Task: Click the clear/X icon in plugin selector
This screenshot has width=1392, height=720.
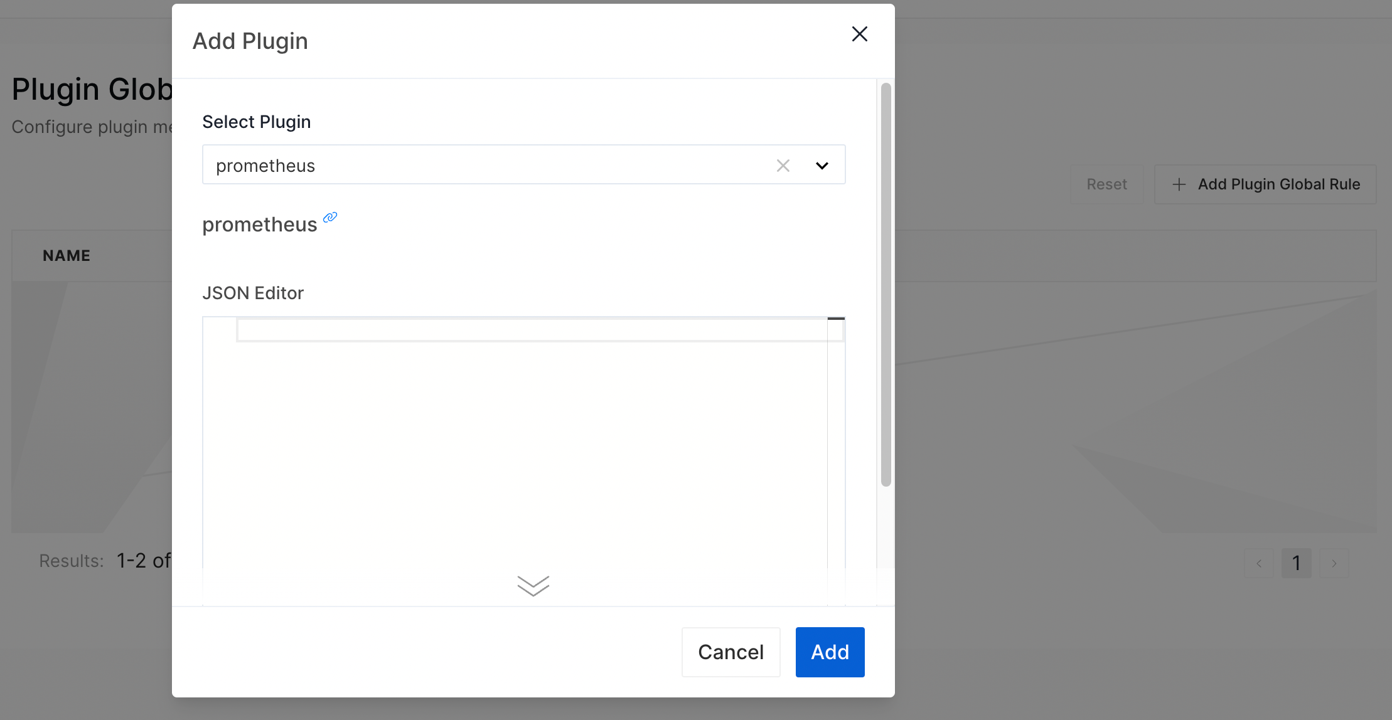Action: 783,166
